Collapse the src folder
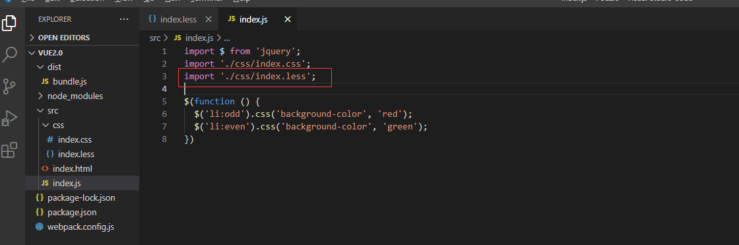This screenshot has height=245, width=739. (82, 110)
